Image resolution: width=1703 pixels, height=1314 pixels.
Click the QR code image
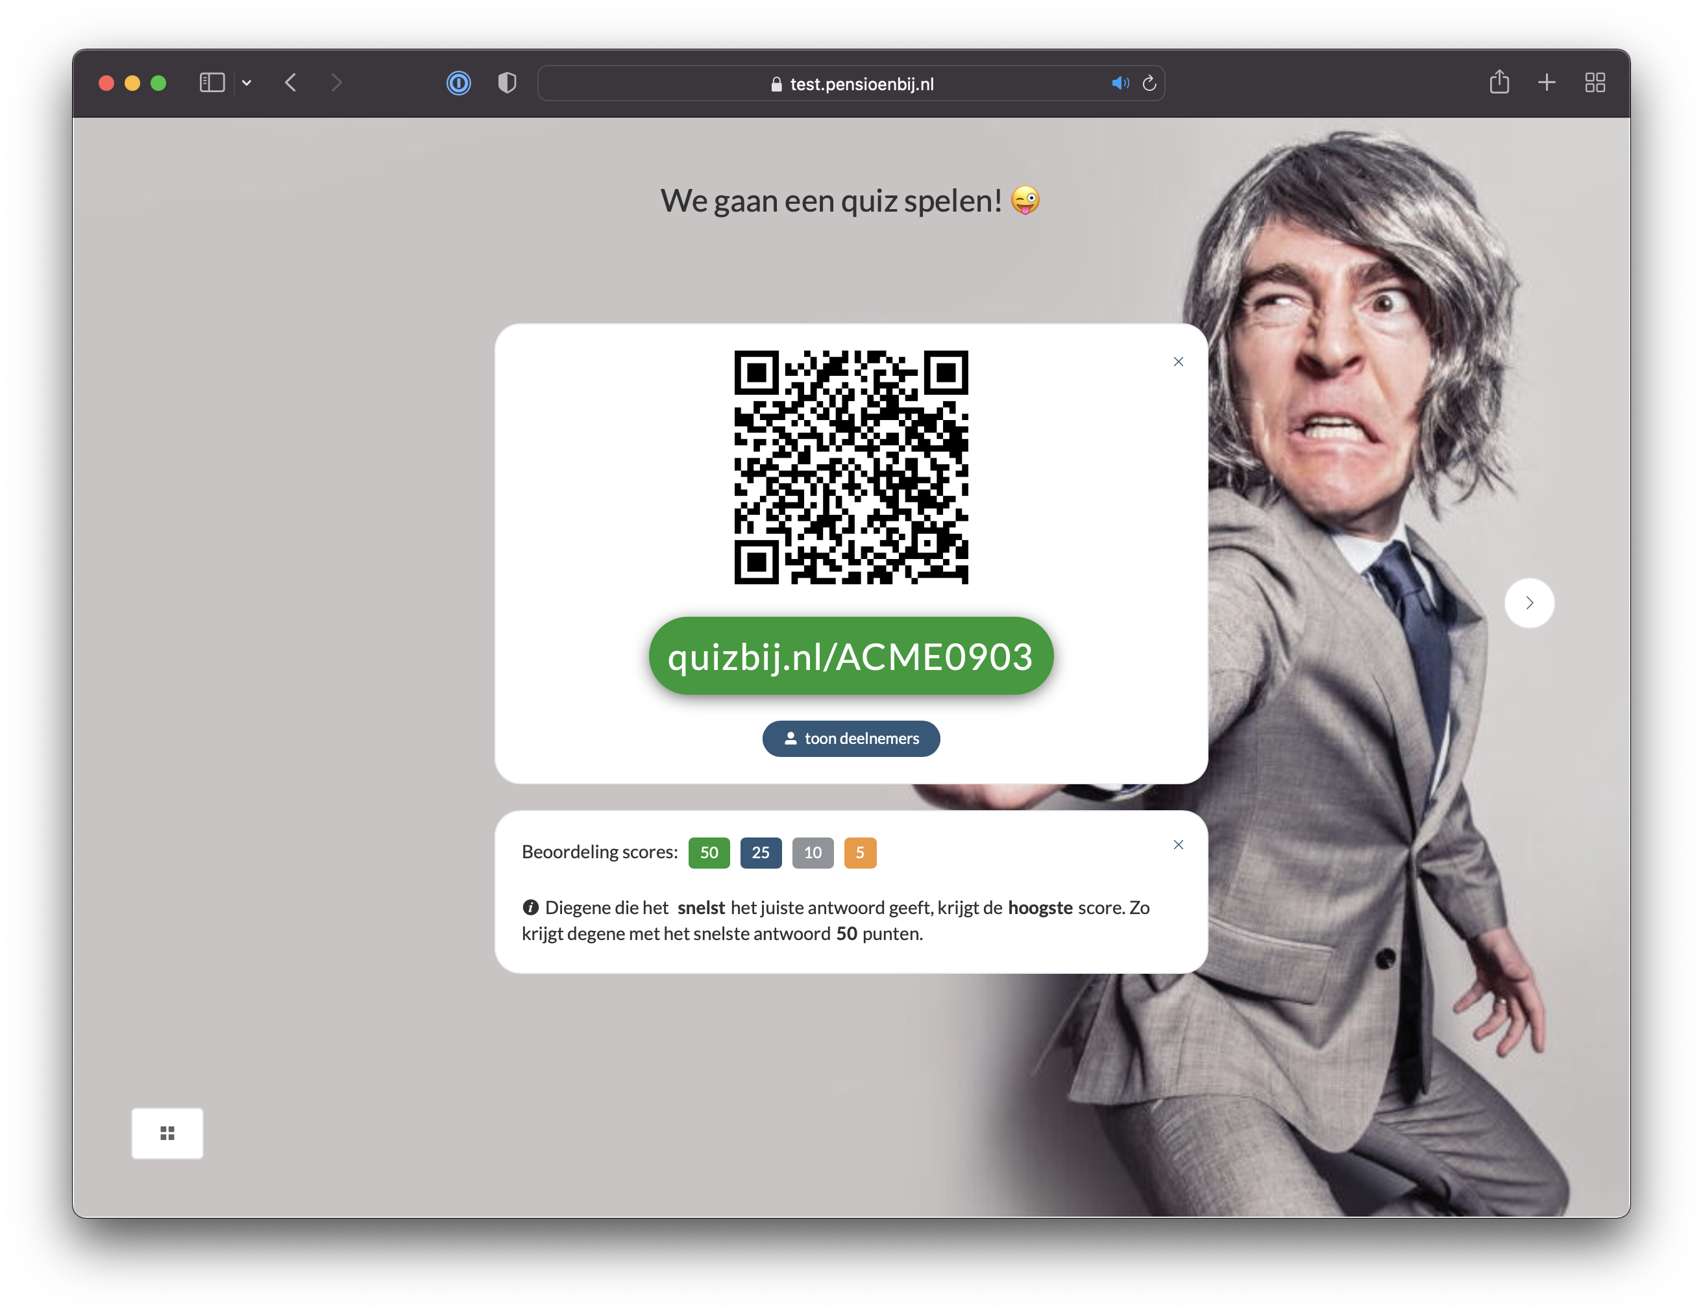(x=851, y=467)
